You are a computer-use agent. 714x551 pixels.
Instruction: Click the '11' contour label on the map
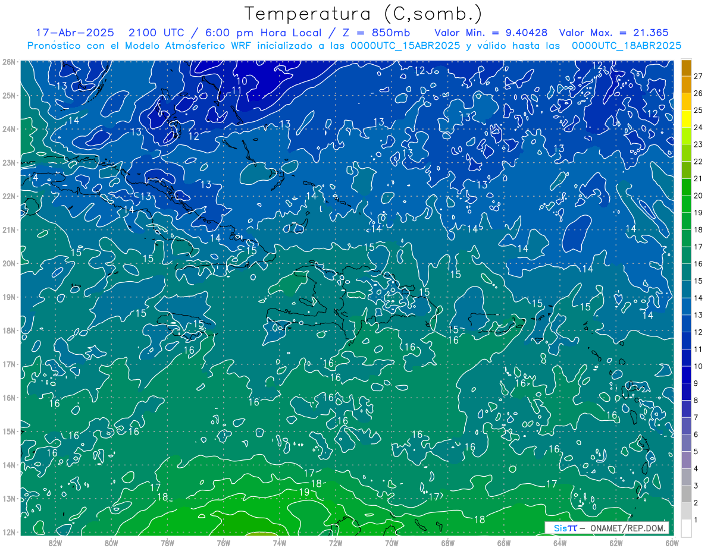click(x=237, y=90)
